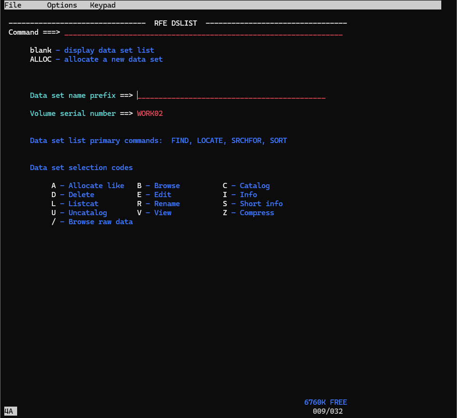This screenshot has height=418, width=457.
Task: Click the 'Volume serial number' label
Action: pos(73,114)
